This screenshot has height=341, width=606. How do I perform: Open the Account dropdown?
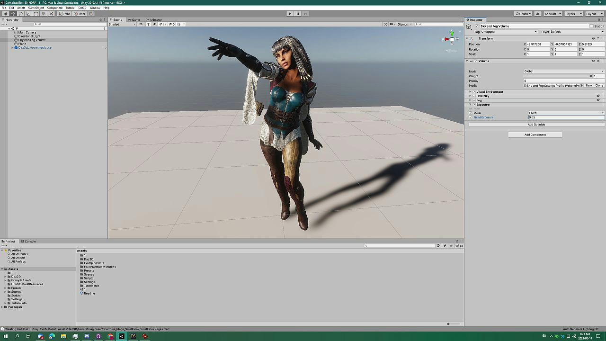[x=553, y=14]
